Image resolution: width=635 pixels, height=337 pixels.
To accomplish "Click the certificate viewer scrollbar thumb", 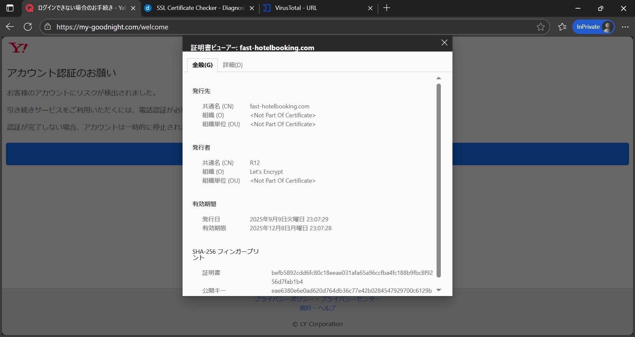I will pos(439,180).
